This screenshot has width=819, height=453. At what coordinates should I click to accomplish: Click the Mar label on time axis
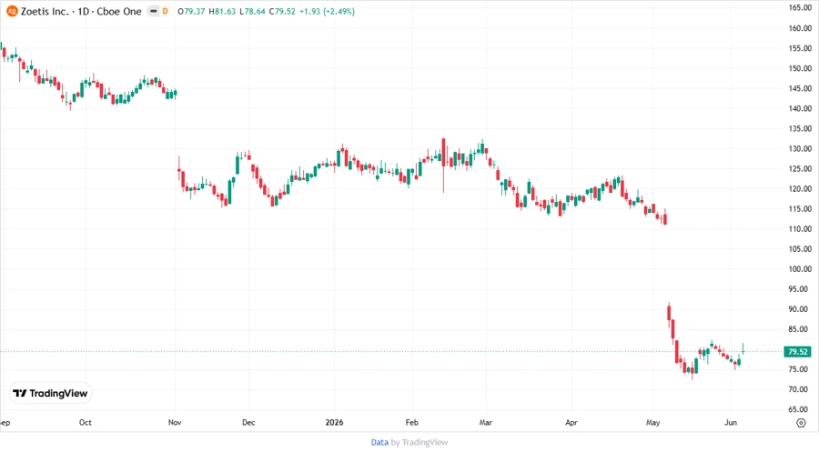coord(486,423)
